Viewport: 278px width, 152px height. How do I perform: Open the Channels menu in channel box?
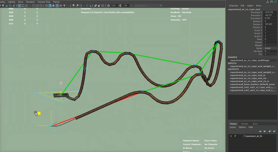coord(233,6)
